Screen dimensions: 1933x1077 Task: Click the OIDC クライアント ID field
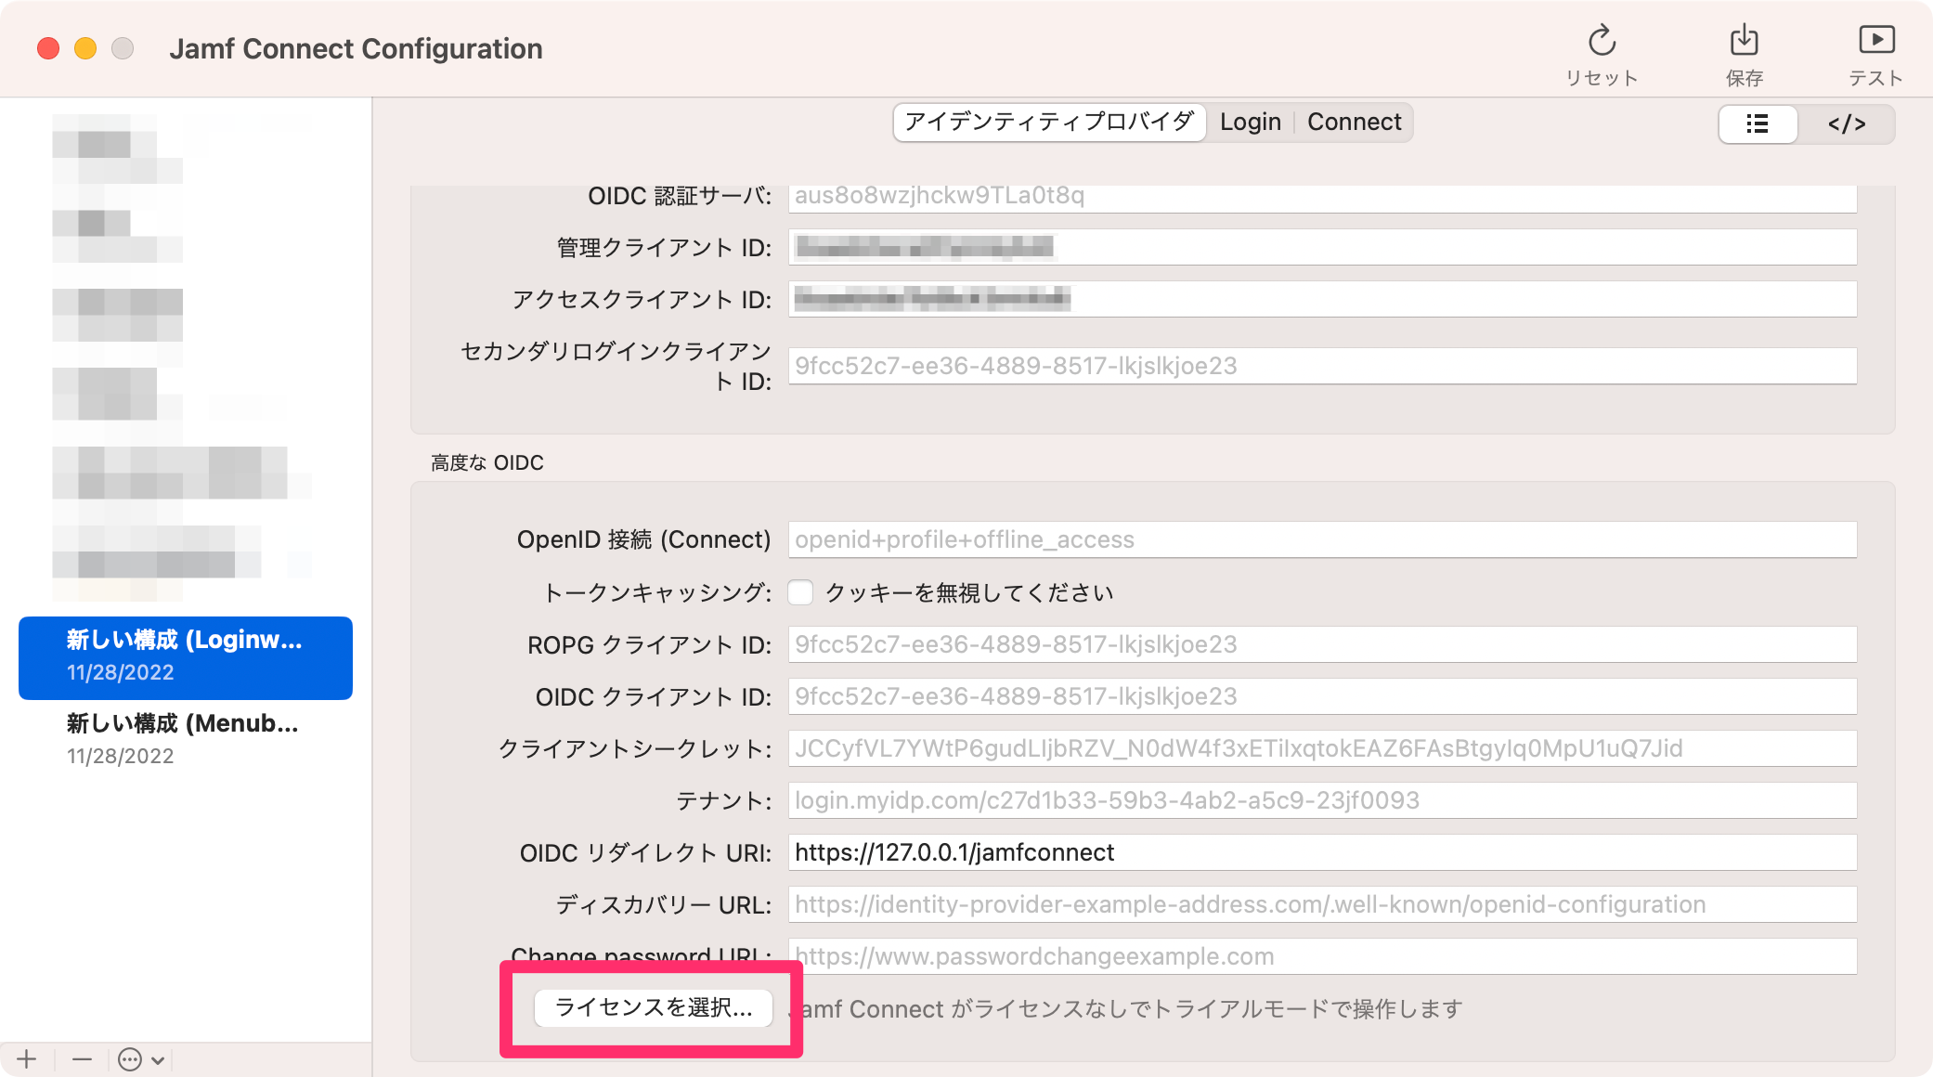tap(1322, 696)
